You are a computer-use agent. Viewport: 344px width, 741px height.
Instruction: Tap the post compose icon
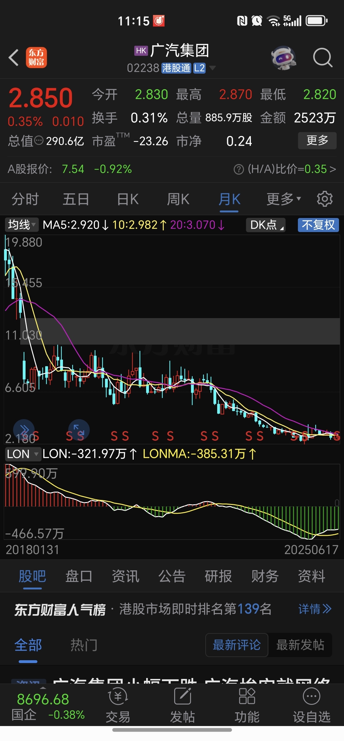tap(183, 696)
